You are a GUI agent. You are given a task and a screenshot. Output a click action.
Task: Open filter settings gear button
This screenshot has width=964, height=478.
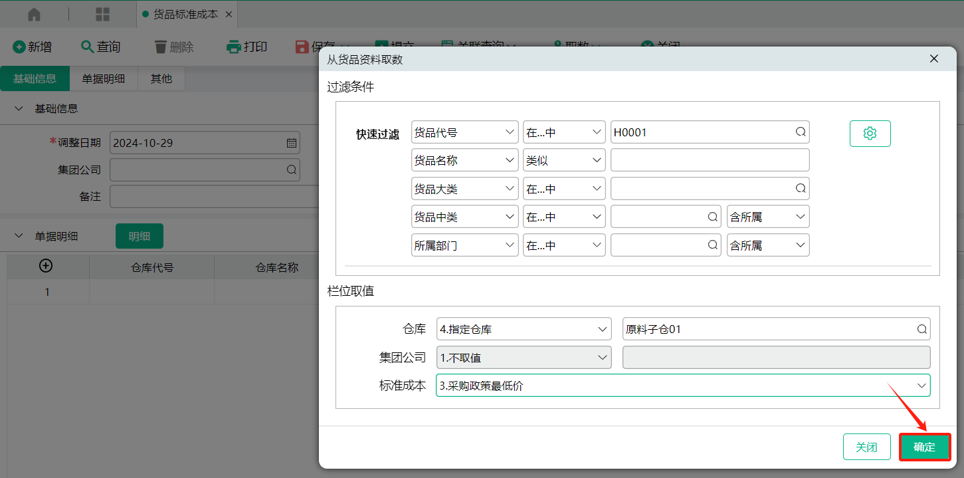870,133
